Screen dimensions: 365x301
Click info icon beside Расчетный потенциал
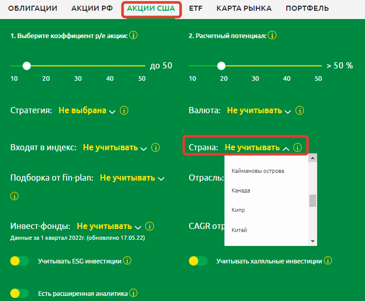(272, 36)
